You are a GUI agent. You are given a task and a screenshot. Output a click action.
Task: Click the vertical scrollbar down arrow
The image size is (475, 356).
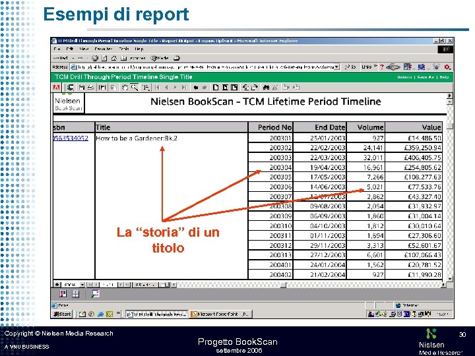click(450, 279)
